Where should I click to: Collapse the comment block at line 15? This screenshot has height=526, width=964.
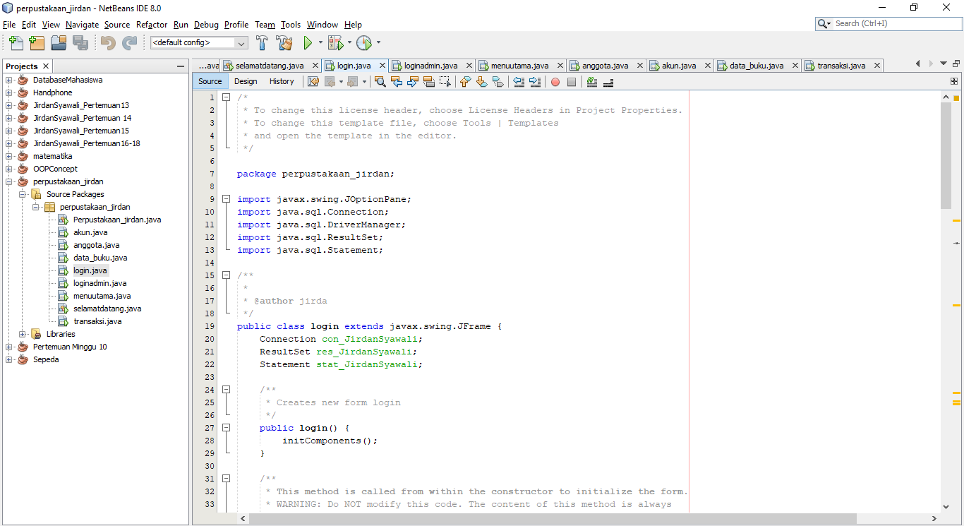[226, 275]
